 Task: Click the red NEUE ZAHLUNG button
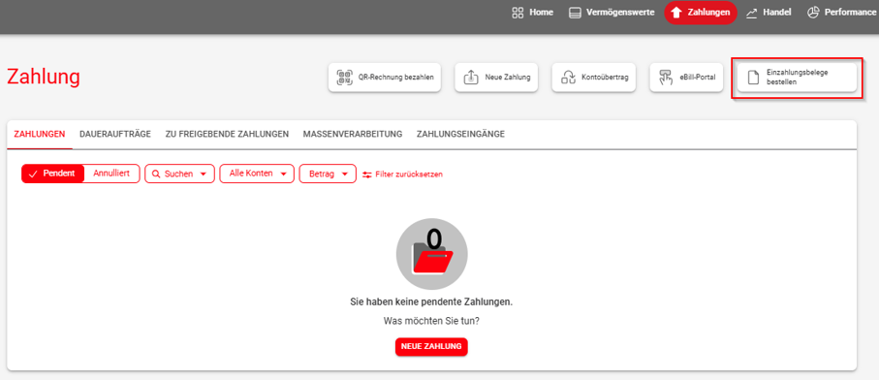pos(431,346)
